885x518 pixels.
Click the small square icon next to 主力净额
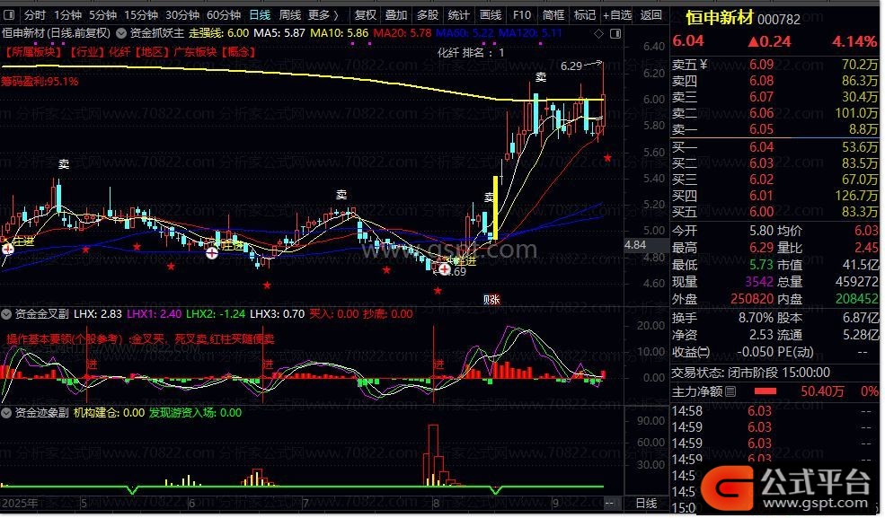pos(730,391)
